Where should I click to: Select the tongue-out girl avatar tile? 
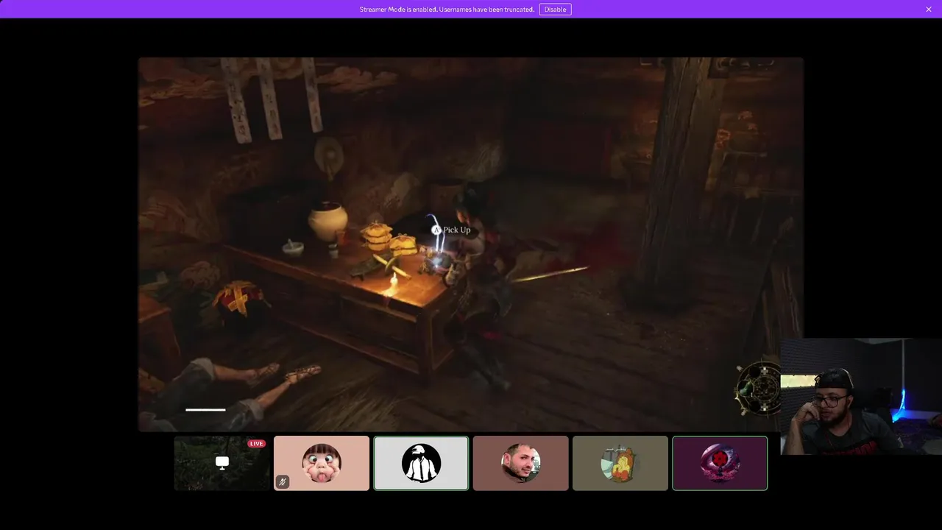point(322,463)
